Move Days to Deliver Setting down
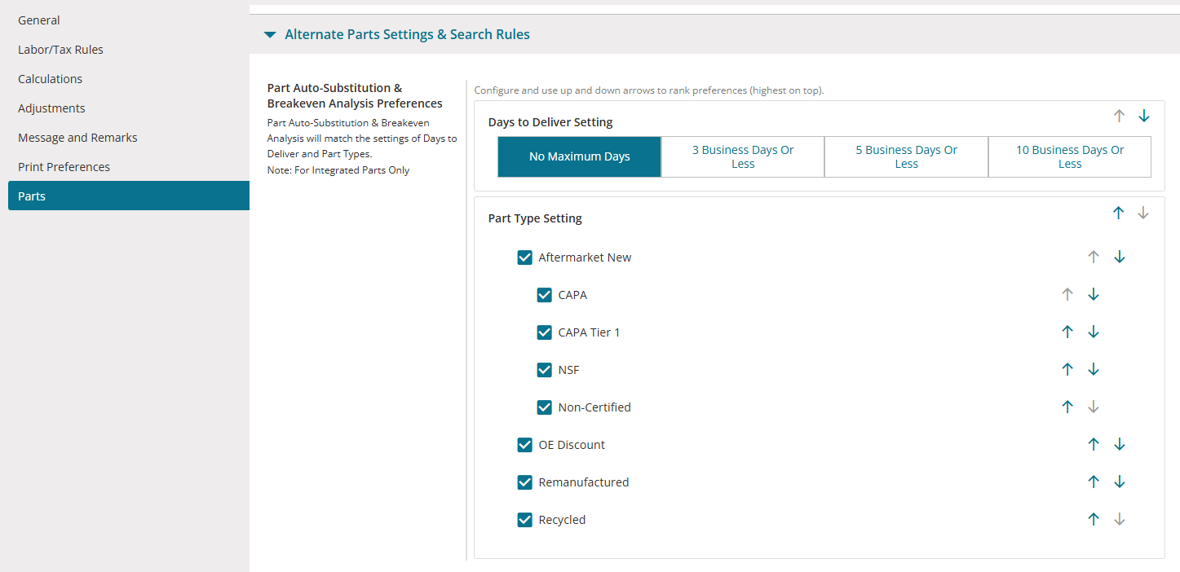This screenshot has width=1180, height=572. (1144, 117)
